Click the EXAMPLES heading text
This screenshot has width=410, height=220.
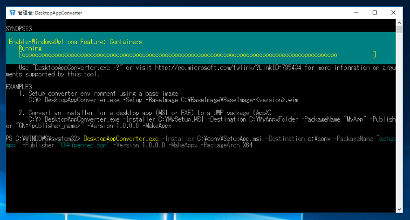[19, 87]
